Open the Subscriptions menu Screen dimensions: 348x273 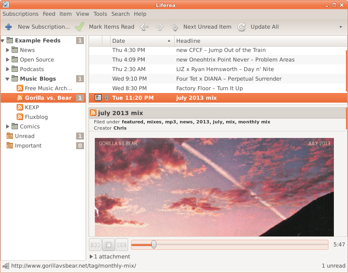[x=20, y=14]
